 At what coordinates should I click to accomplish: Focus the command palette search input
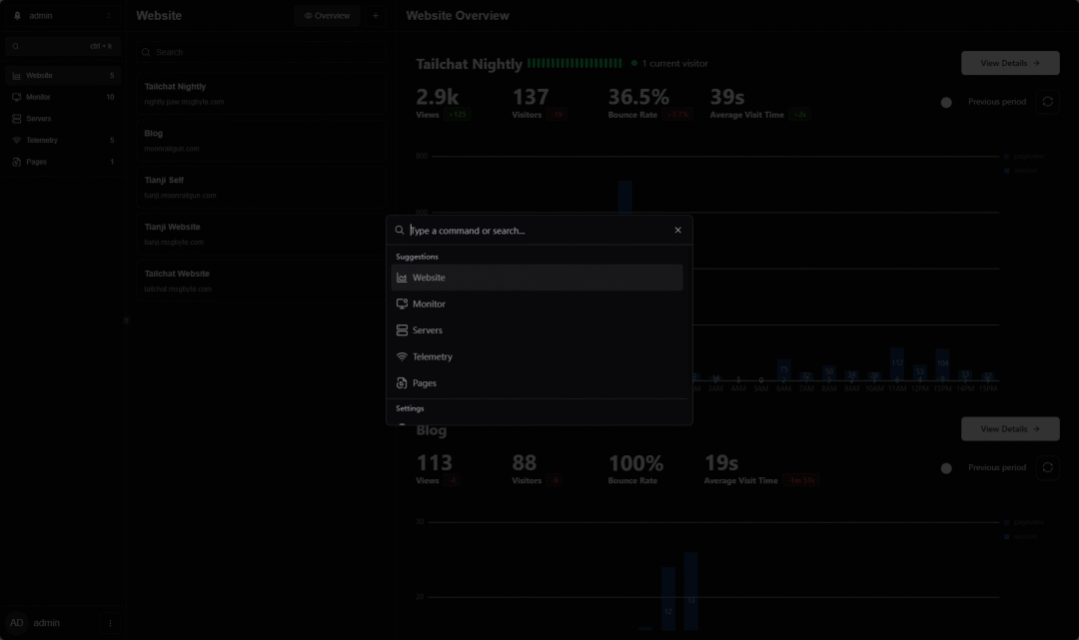(539, 231)
